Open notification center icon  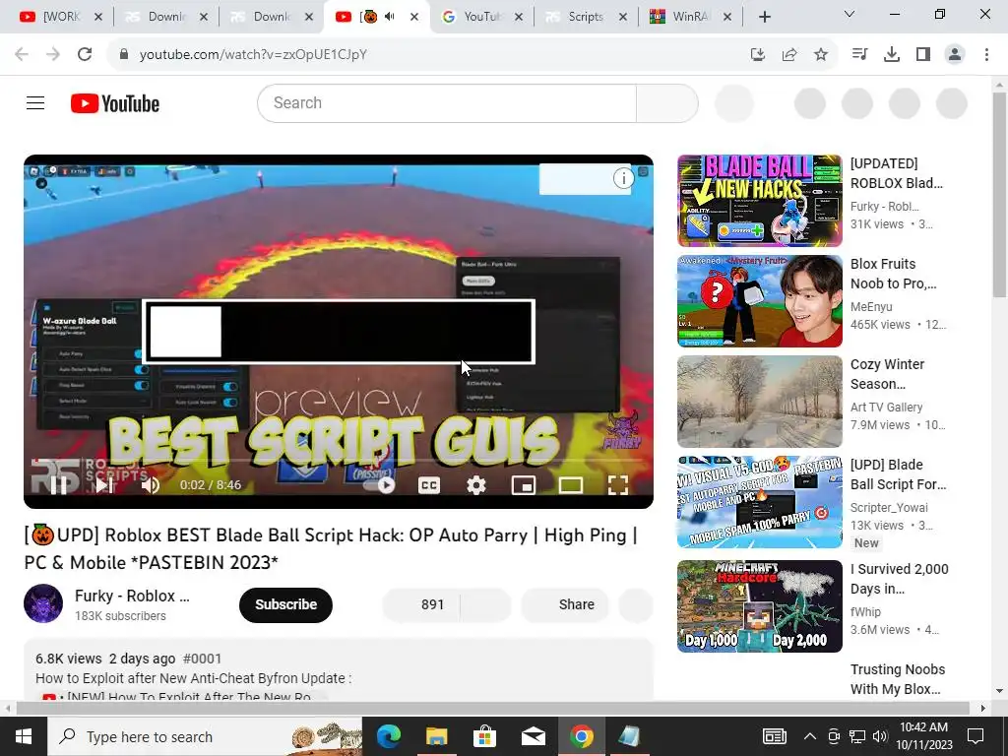coord(976,736)
